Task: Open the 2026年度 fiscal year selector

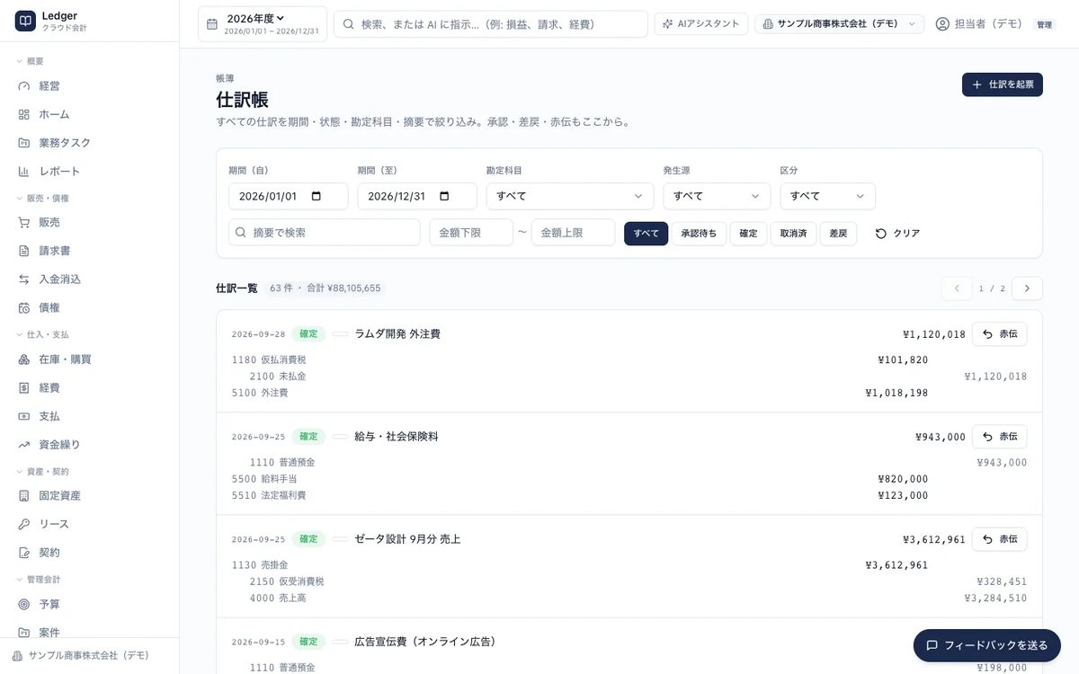Action: click(x=263, y=24)
